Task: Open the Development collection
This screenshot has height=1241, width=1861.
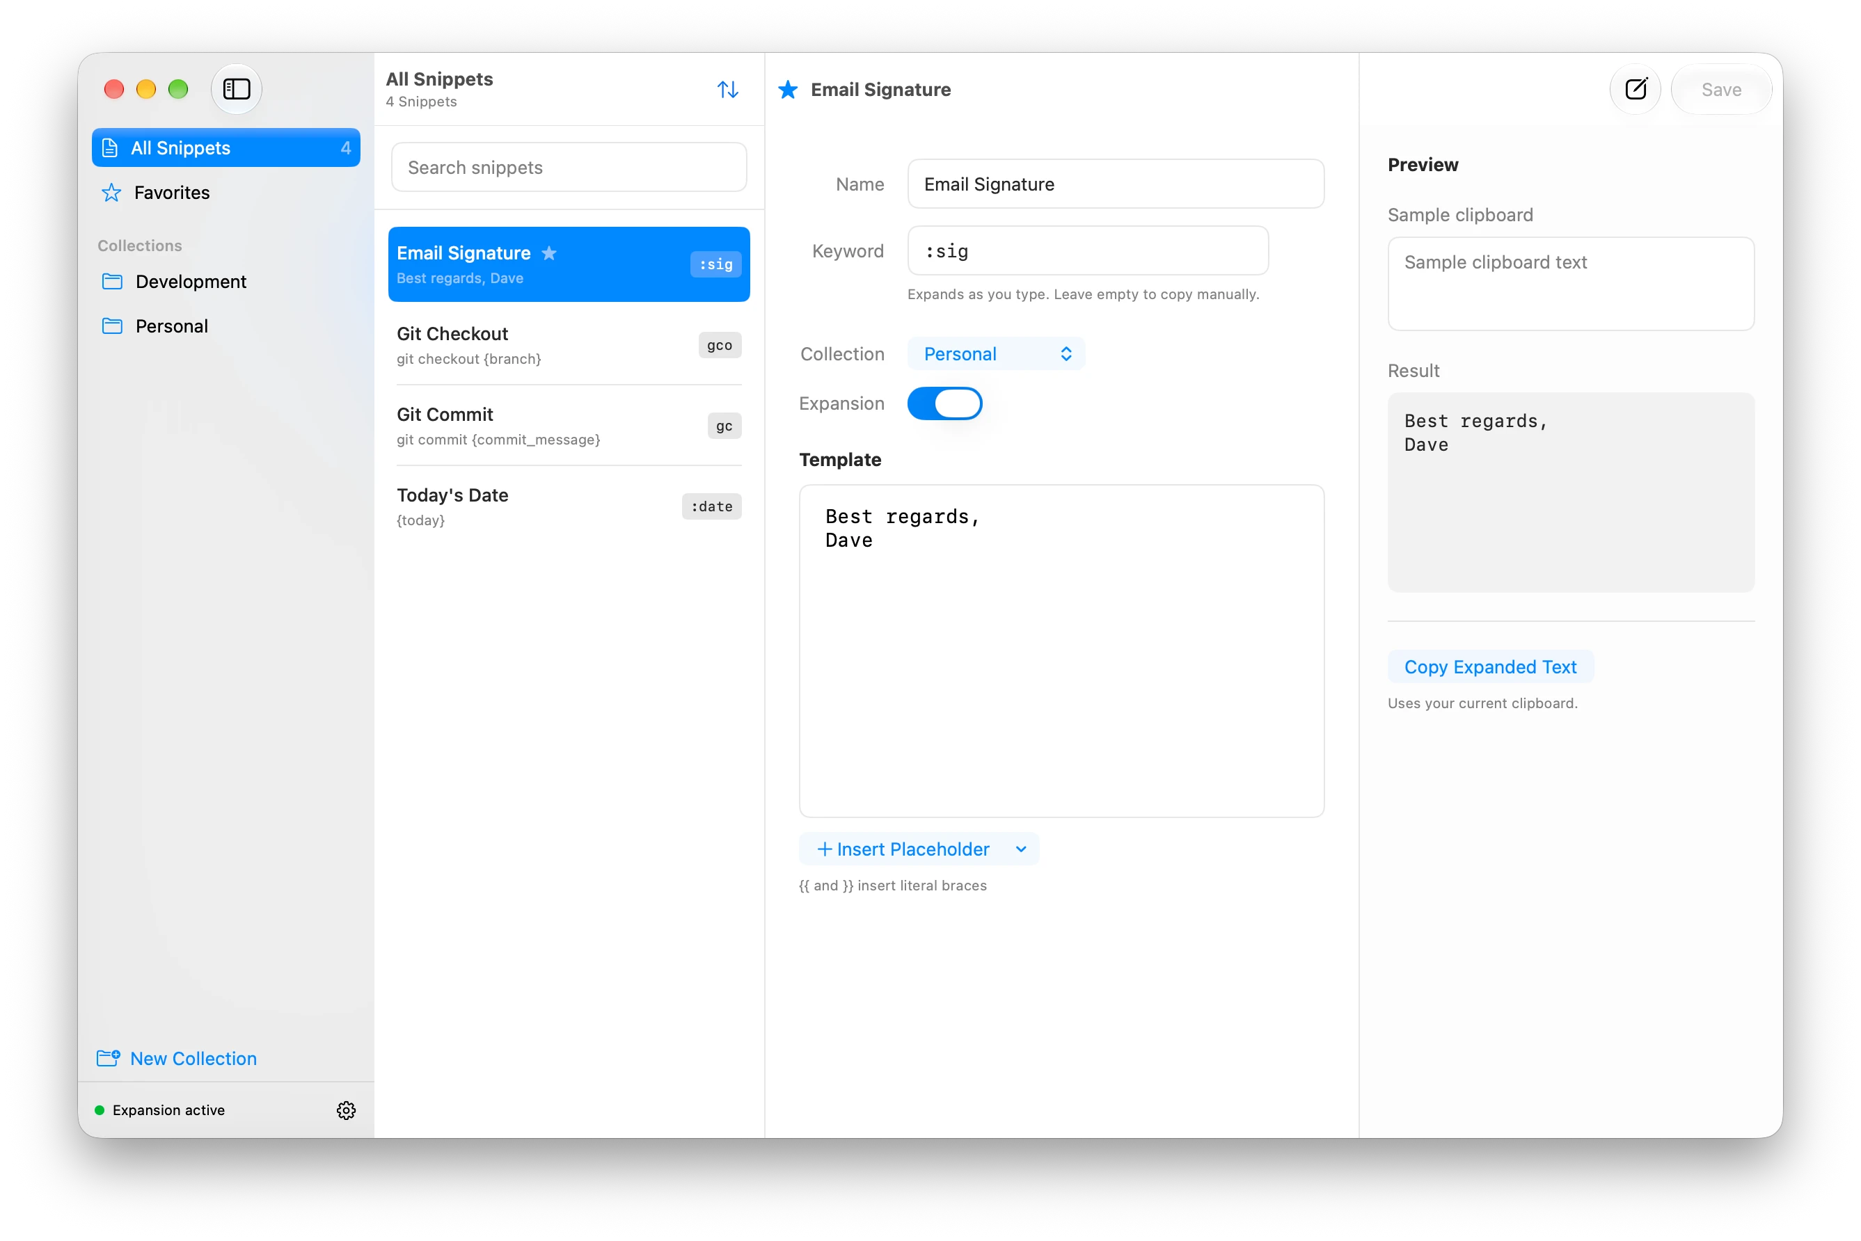Action: 225,281
